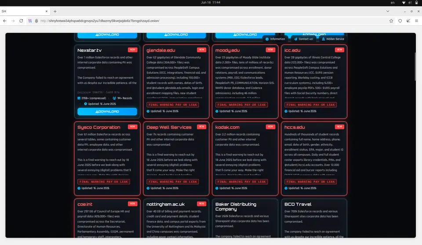Click the Sysco Corporation card heading
Image resolution: width=422 pixels, height=245 pixels.
[99, 127]
